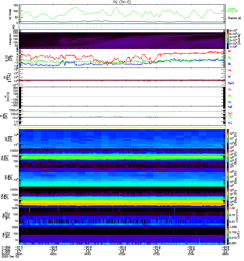Click the FBK edc12 color bar in mV/m

228,216
